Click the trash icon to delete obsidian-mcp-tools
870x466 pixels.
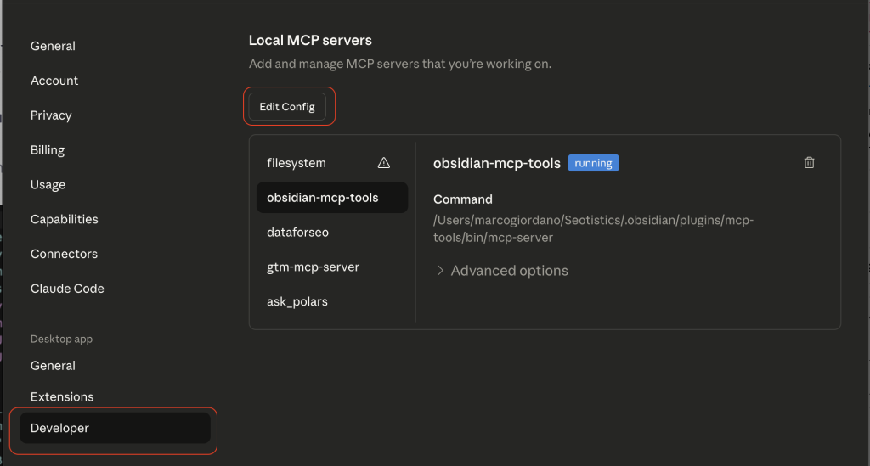click(809, 163)
